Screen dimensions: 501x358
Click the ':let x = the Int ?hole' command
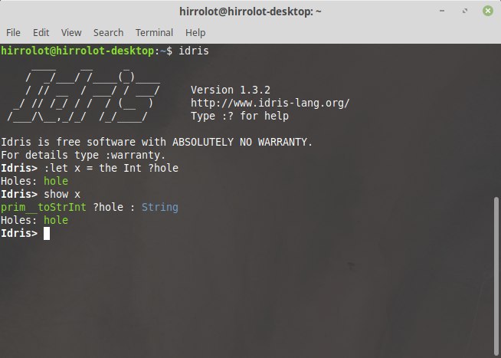pyautogui.click(x=111, y=168)
